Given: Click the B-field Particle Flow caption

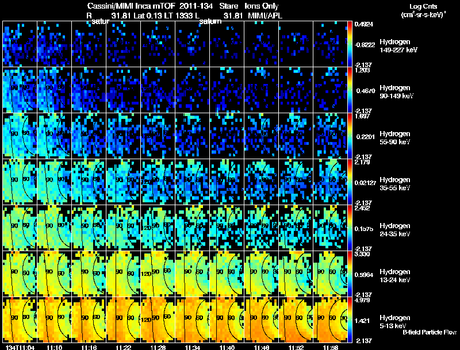Looking at the screenshot, I should (430, 332).
